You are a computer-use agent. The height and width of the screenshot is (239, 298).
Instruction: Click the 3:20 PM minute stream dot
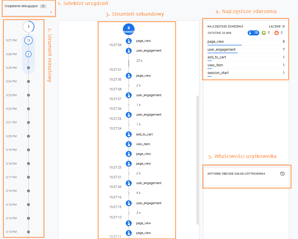point(28,136)
